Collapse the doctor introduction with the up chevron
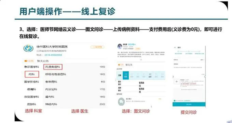The width and height of the screenshot is (232, 123). (x=141, y=60)
